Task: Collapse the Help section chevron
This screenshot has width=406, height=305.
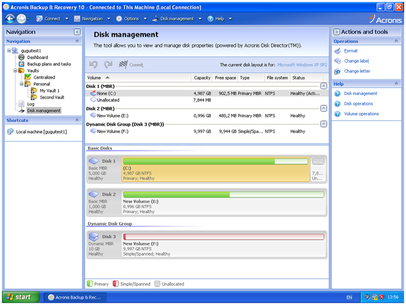Action: (x=396, y=84)
